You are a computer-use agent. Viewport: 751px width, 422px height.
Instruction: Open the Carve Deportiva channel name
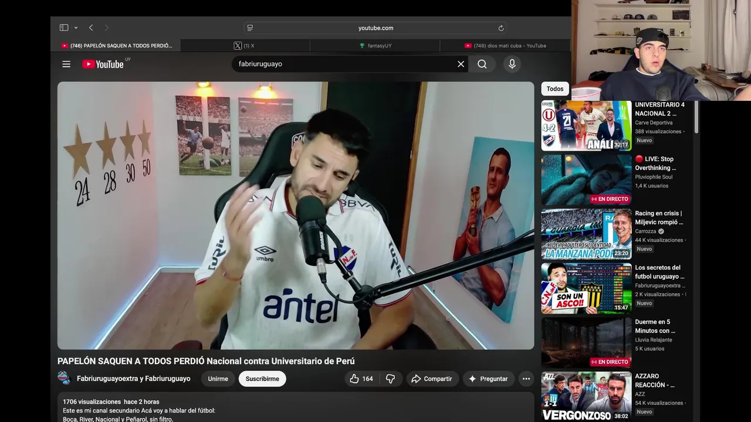(654, 122)
